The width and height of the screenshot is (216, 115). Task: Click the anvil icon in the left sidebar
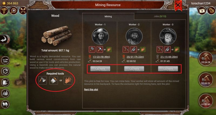tap(5, 60)
